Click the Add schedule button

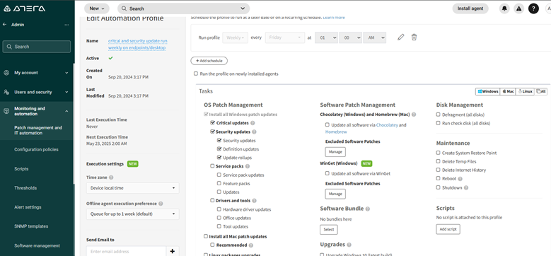coord(209,61)
